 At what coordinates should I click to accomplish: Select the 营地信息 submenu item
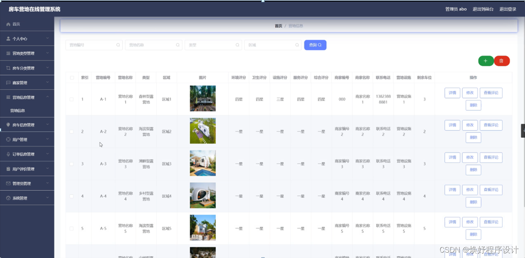(x=18, y=110)
